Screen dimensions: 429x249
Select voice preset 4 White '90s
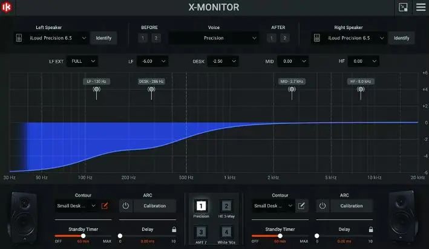point(226,232)
